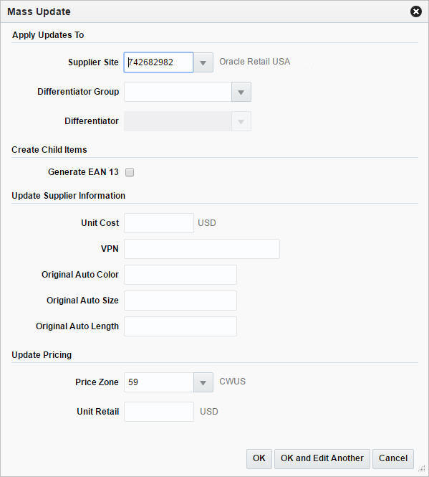Open the Supplier Site dropdown arrow
The width and height of the screenshot is (429, 477).
tap(203, 62)
